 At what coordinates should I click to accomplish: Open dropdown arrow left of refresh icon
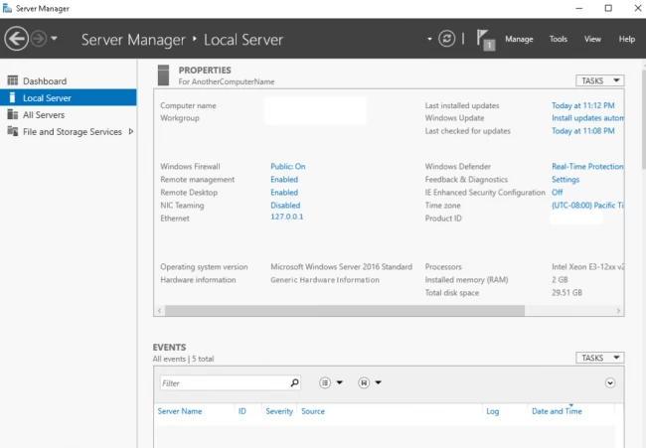tap(429, 39)
